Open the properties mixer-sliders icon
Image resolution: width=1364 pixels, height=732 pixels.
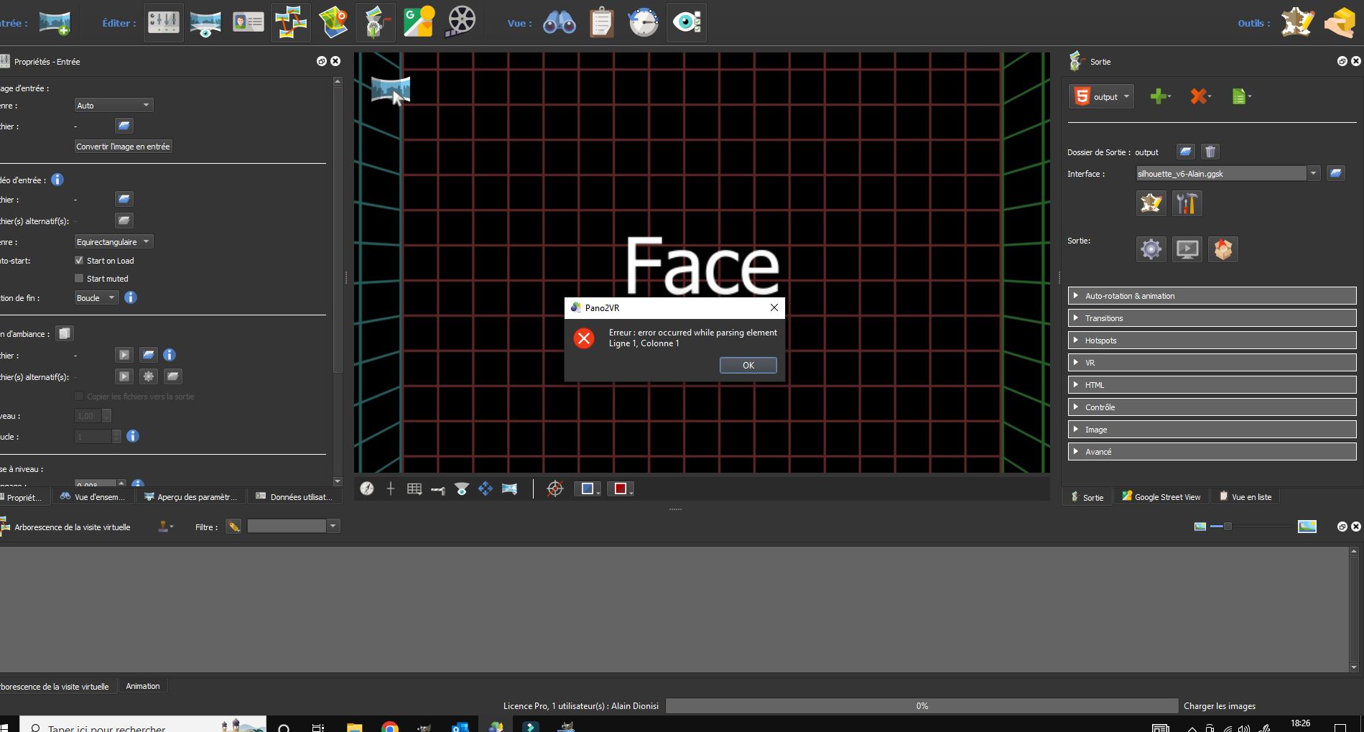[x=163, y=22]
